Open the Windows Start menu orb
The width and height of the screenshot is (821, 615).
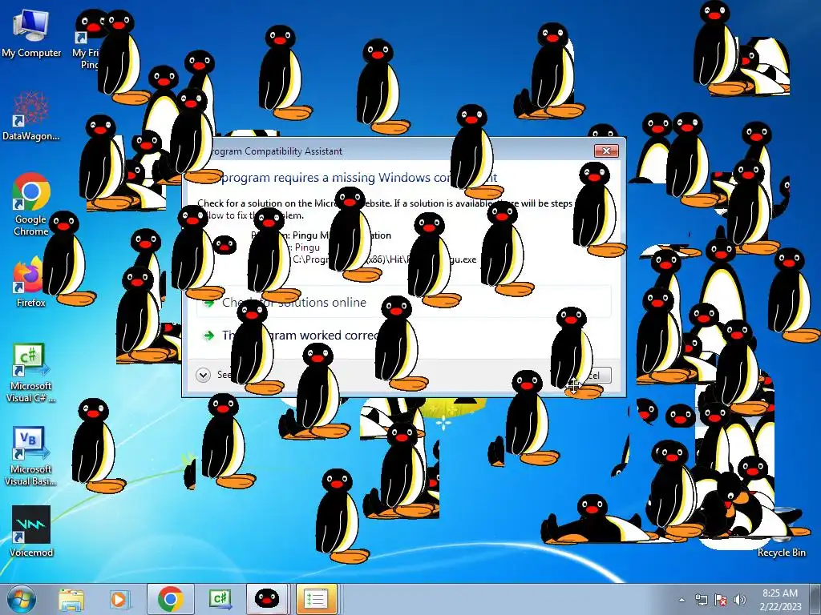[x=22, y=599]
